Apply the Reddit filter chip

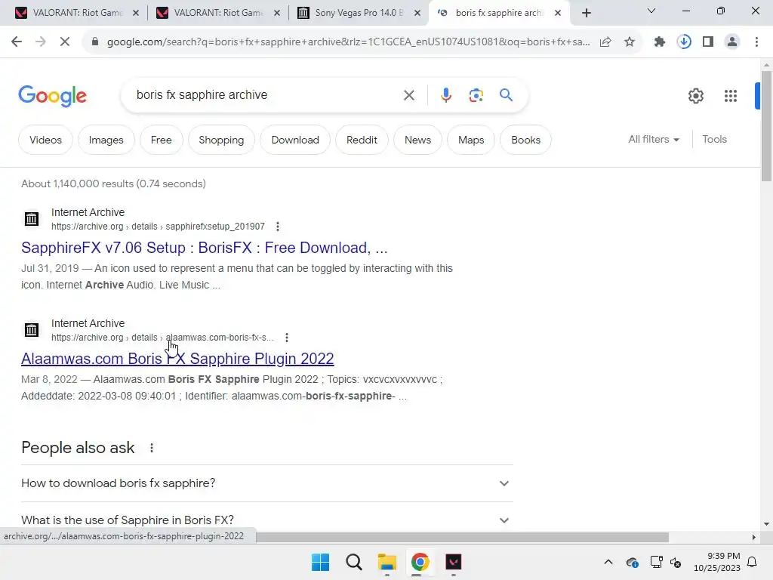coord(362,140)
